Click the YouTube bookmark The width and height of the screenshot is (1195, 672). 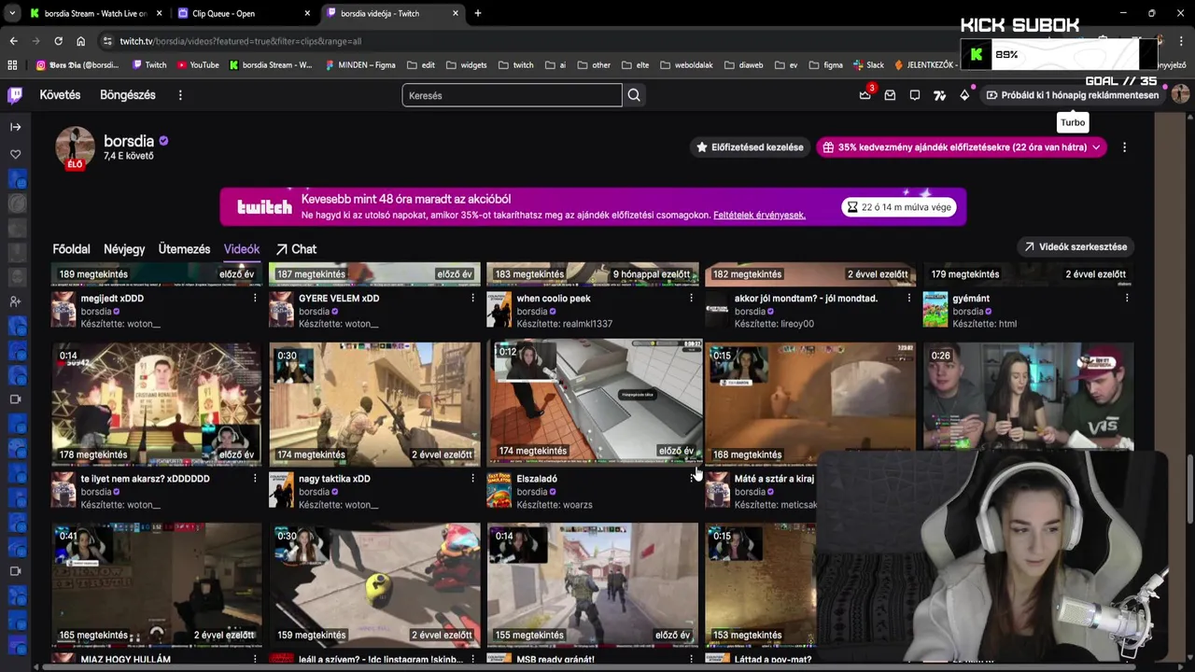pos(198,65)
